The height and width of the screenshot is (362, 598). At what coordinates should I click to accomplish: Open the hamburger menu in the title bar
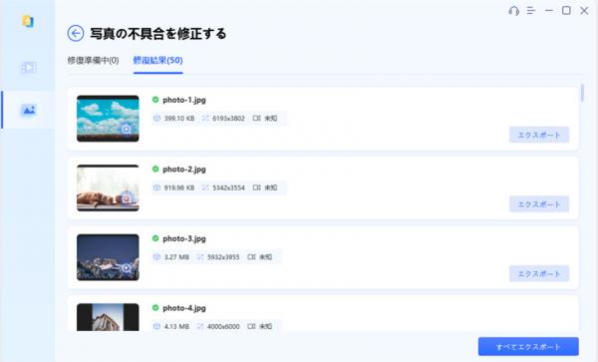(x=531, y=11)
